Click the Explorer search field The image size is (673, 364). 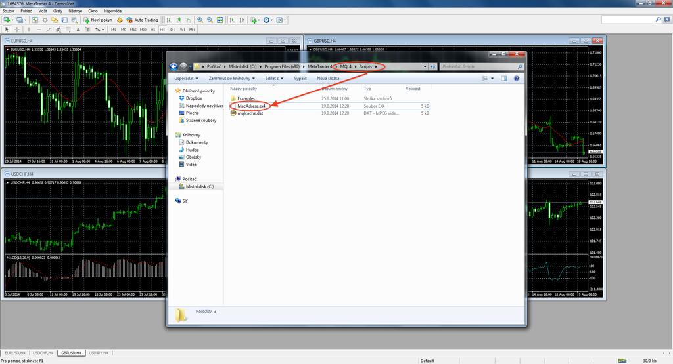(x=481, y=66)
